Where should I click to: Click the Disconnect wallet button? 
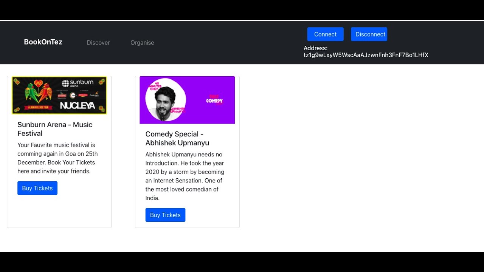369,34
